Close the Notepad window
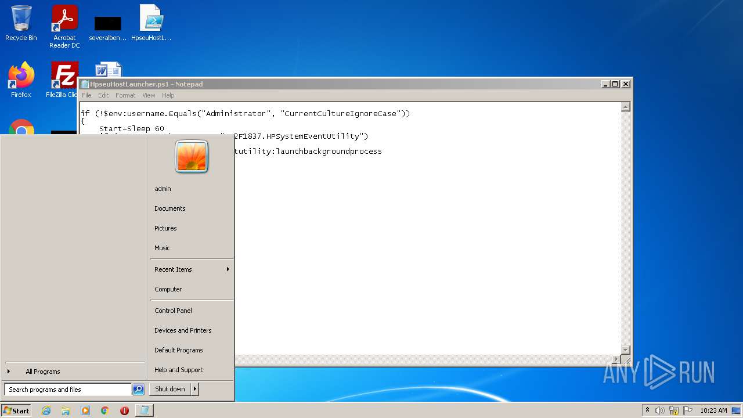This screenshot has width=743, height=418. 626,84
